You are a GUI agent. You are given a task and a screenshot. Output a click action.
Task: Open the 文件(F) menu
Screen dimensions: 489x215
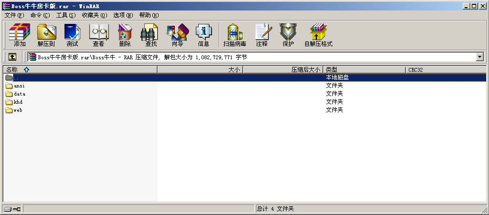tap(14, 15)
